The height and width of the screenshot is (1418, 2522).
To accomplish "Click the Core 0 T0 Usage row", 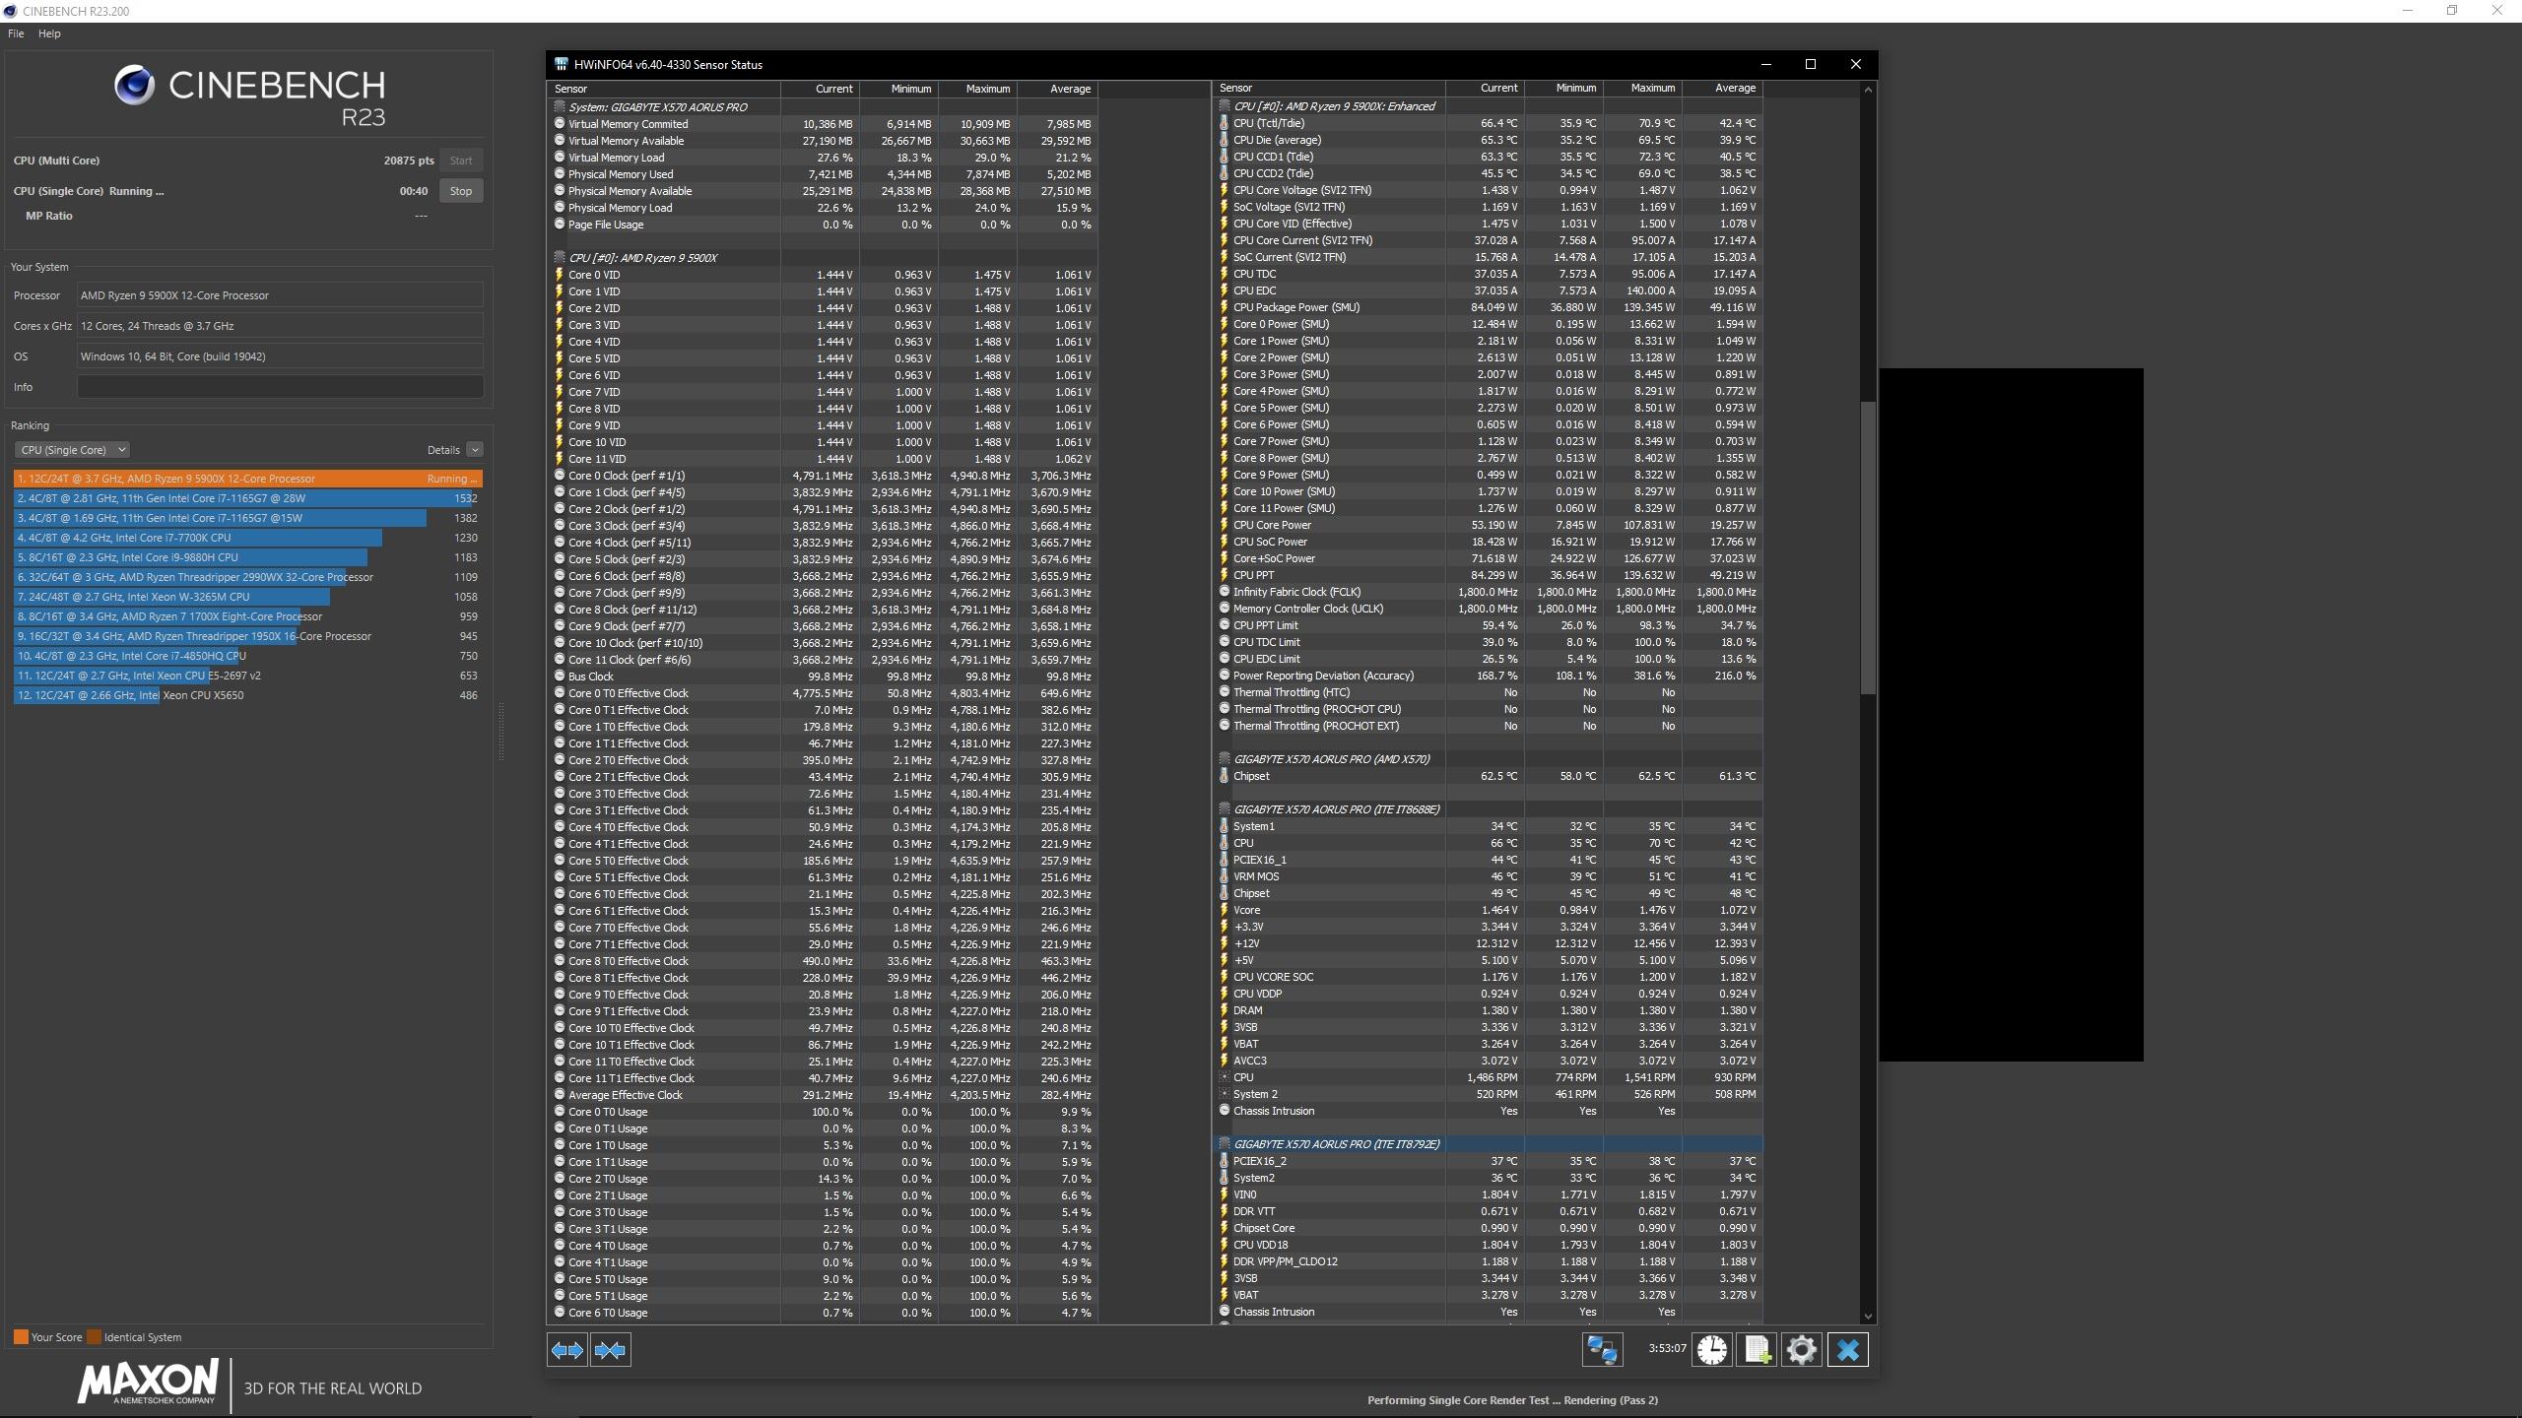I will coord(823,1112).
